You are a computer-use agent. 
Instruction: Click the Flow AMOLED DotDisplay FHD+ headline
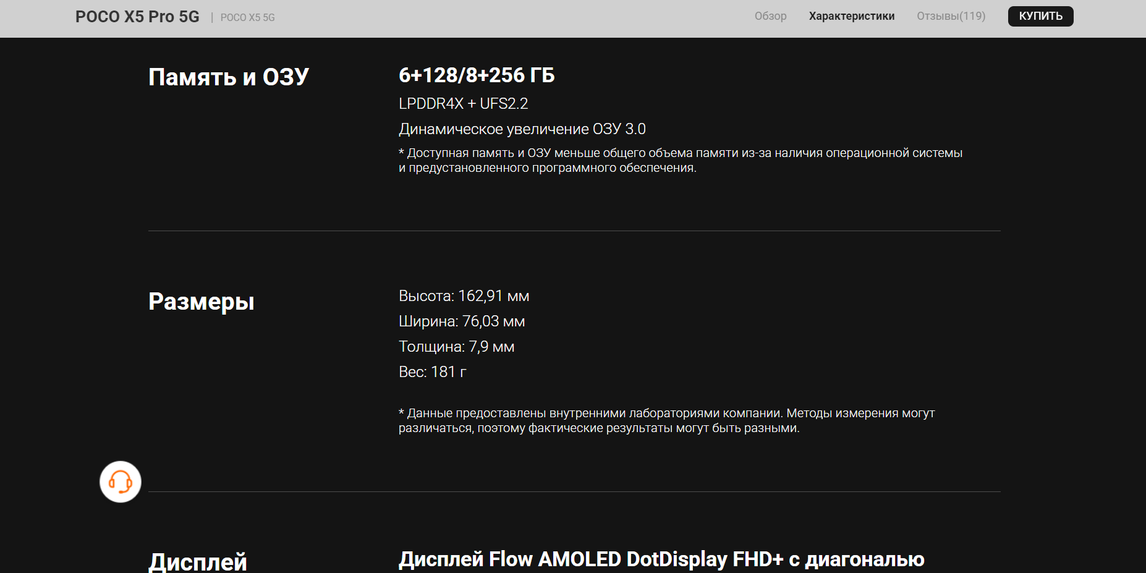(661, 559)
